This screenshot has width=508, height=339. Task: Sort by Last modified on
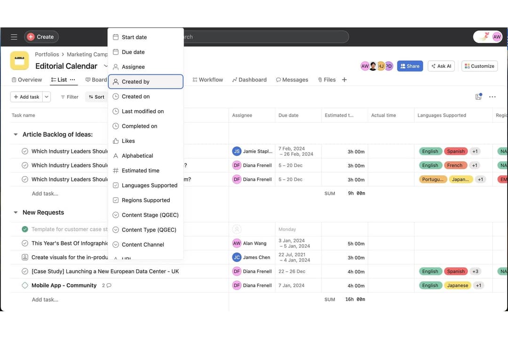click(x=146, y=111)
